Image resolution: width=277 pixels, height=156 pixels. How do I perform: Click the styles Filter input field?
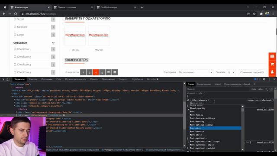pyautogui.click(x=218, y=89)
